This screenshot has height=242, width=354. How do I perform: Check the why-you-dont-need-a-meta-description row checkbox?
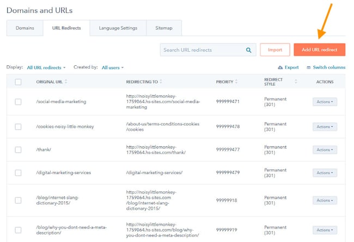coord(18,230)
